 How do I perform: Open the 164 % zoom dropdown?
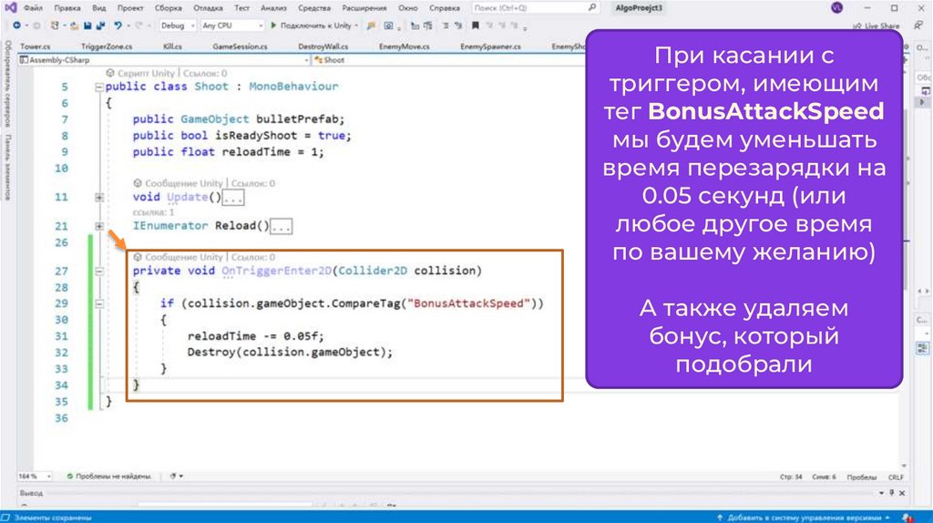(x=35, y=476)
